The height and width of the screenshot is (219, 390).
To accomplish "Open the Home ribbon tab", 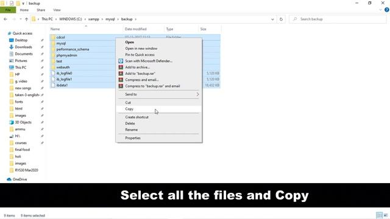I will tap(24, 10).
